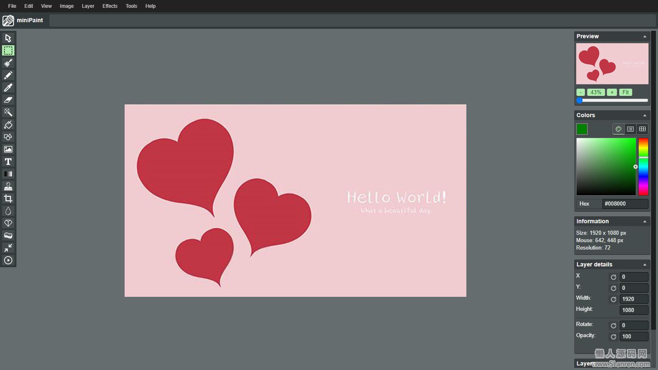Open the Layer menu
658x370 pixels.
(88, 6)
